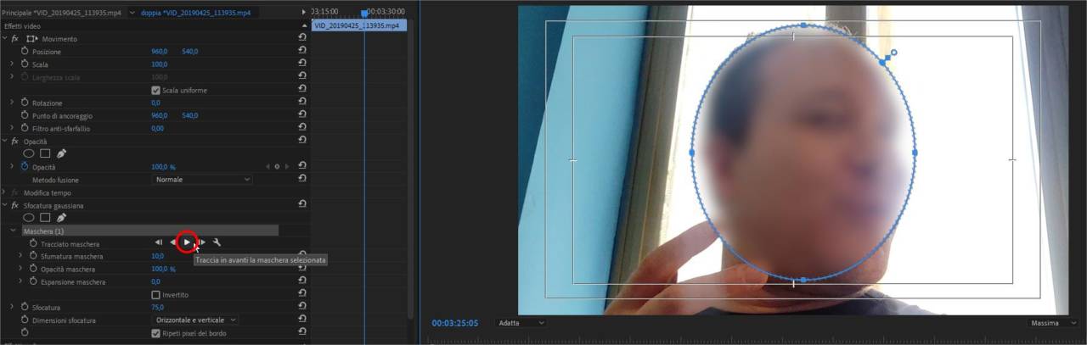This screenshot has width=1087, height=345.
Task: Open the Dimensioni sfocatura dropdown
Action: [195, 320]
